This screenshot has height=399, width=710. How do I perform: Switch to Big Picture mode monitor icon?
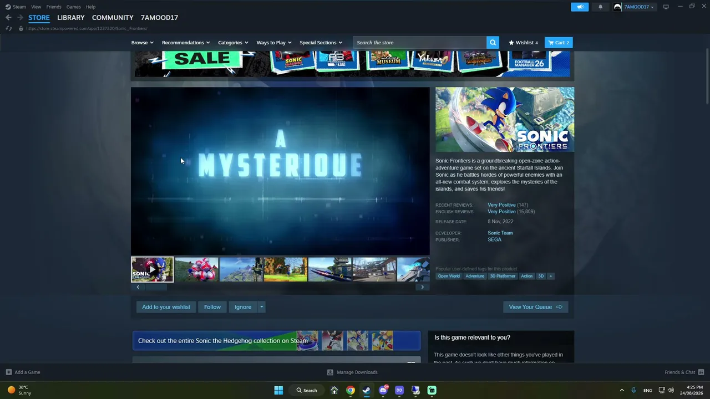click(x=666, y=7)
